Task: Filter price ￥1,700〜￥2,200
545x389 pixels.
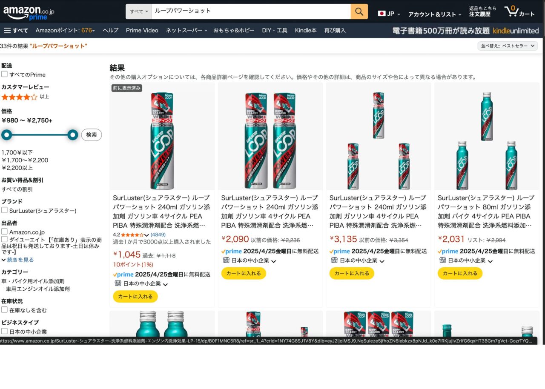Action: 25,160
